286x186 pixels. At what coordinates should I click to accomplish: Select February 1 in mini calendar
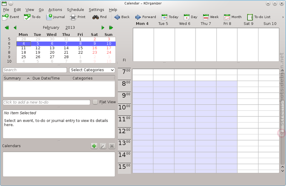coord(80,39)
